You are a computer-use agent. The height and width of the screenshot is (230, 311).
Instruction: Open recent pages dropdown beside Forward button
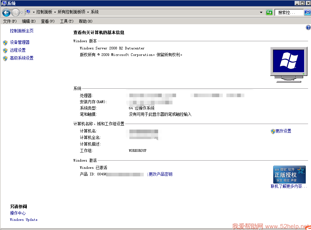(x=22, y=12)
